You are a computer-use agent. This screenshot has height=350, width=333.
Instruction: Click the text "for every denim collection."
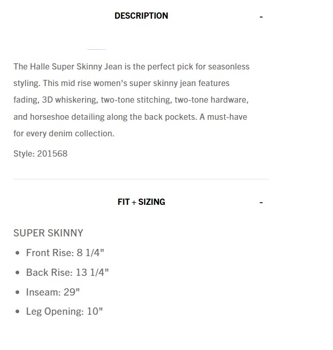coord(64,133)
